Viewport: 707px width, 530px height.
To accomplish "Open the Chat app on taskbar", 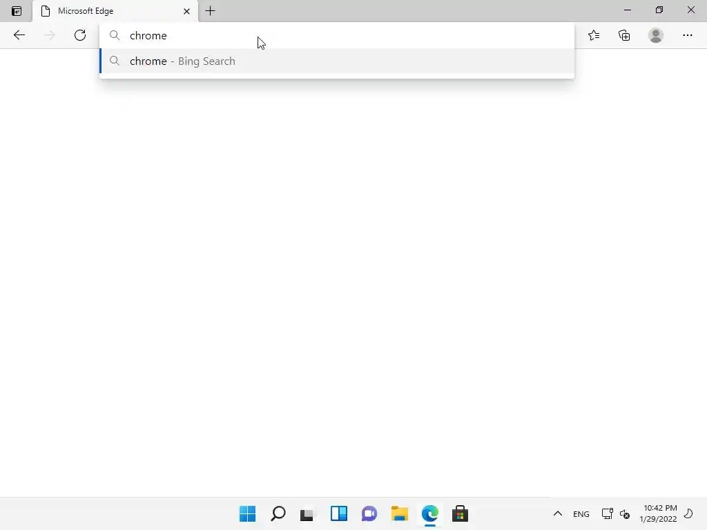I will click(369, 513).
